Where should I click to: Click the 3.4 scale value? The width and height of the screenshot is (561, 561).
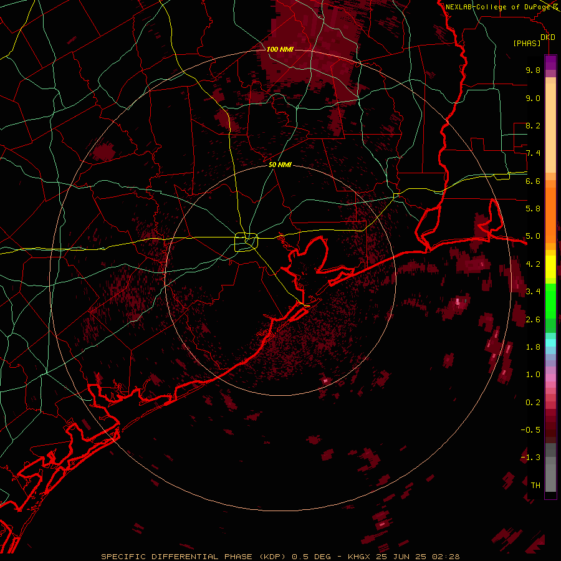tap(533, 292)
